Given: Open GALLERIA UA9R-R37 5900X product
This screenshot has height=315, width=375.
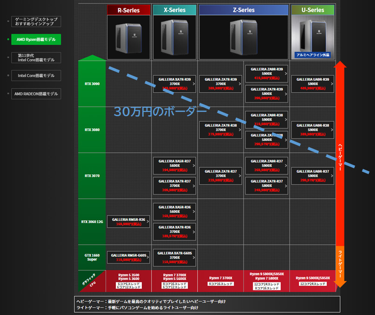Looking at the screenshot, I should point(313,176).
